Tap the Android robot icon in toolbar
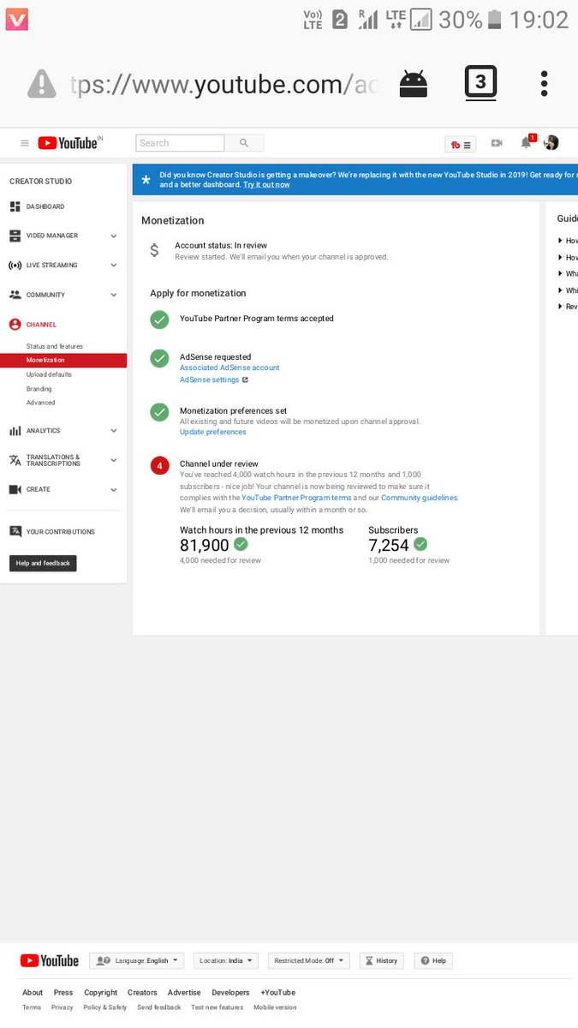This screenshot has width=578, height=1028. tap(414, 83)
